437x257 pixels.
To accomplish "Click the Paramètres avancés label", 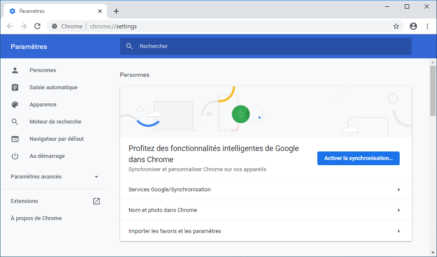I will click(36, 177).
